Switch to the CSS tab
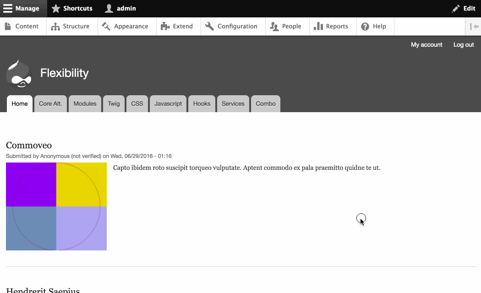The image size is (481, 293). [x=137, y=103]
